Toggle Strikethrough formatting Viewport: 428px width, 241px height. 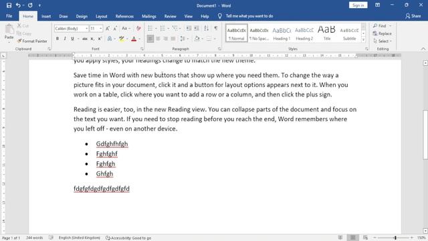pyautogui.click(x=85, y=39)
